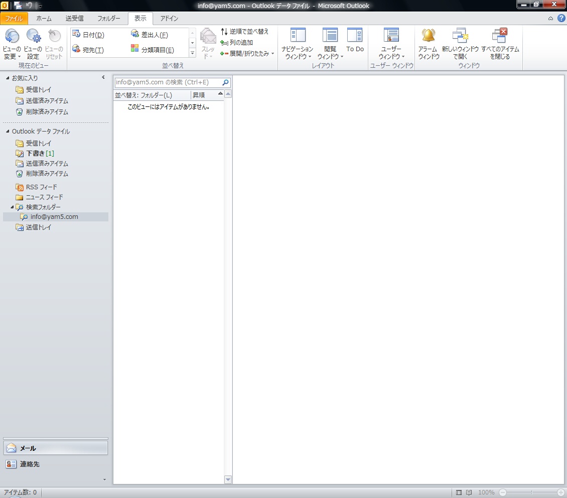Switch to the メール navigation button
567x498 pixels.
click(56, 448)
